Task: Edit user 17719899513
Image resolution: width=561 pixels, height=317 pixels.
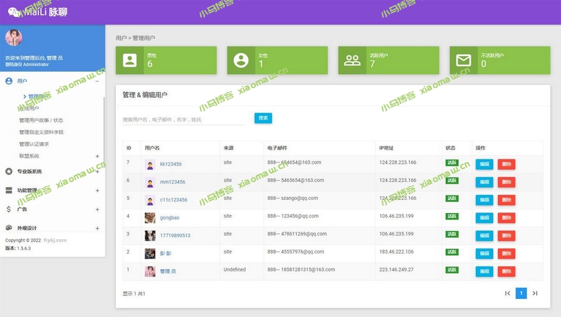Action: click(x=484, y=235)
